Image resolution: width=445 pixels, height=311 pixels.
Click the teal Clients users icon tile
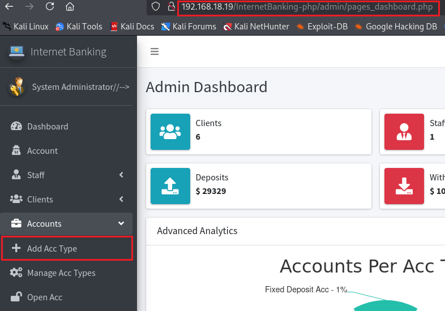[170, 132]
